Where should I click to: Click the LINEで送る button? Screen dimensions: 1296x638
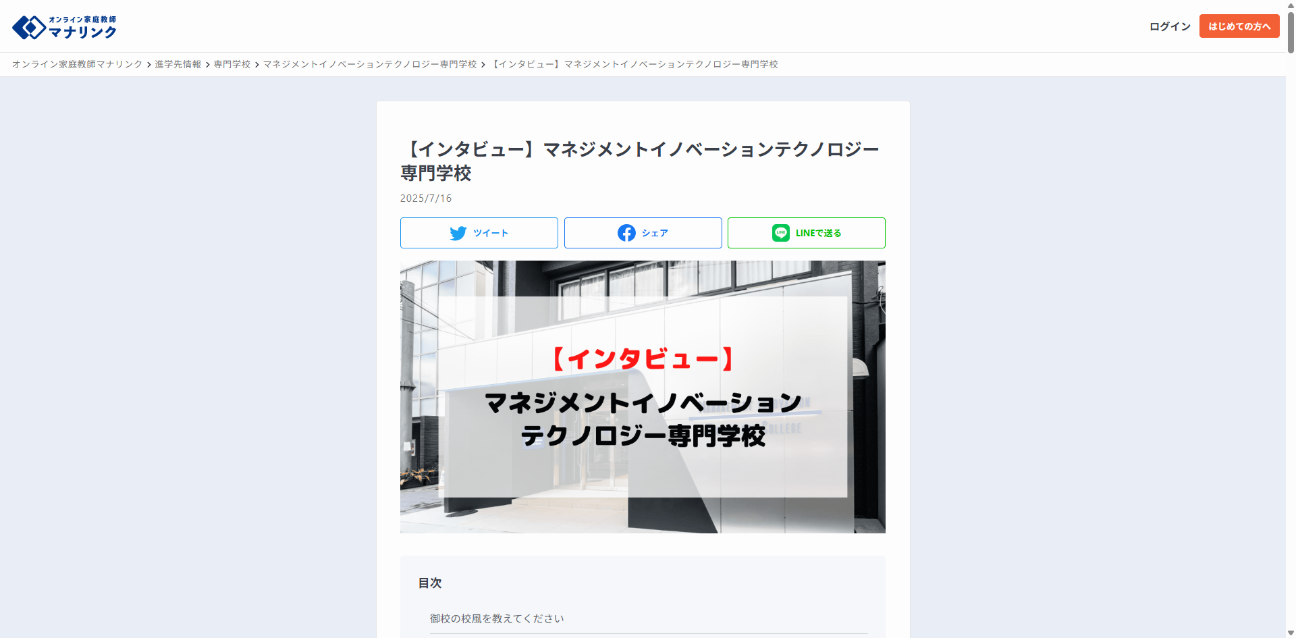coord(806,232)
